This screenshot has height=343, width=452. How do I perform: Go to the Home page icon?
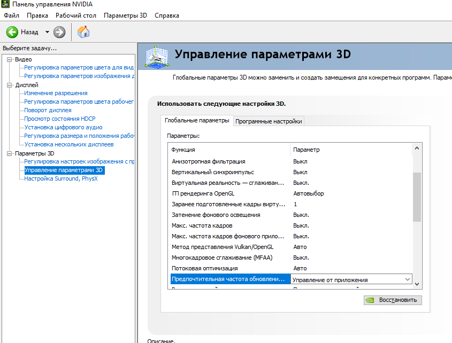(83, 32)
